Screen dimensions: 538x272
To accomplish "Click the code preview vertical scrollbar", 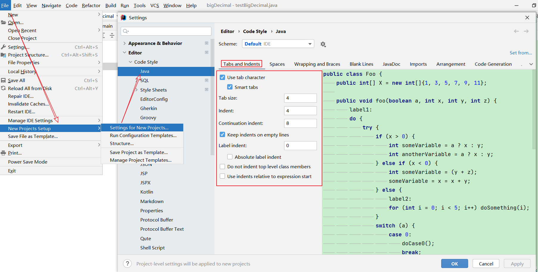I will (534, 109).
